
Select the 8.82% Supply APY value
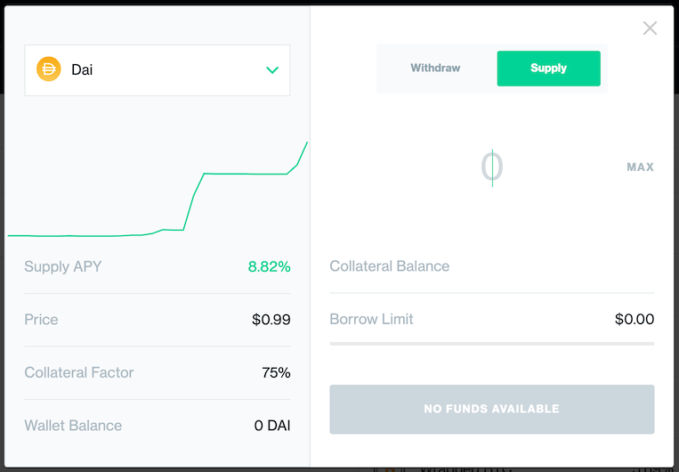pos(269,266)
